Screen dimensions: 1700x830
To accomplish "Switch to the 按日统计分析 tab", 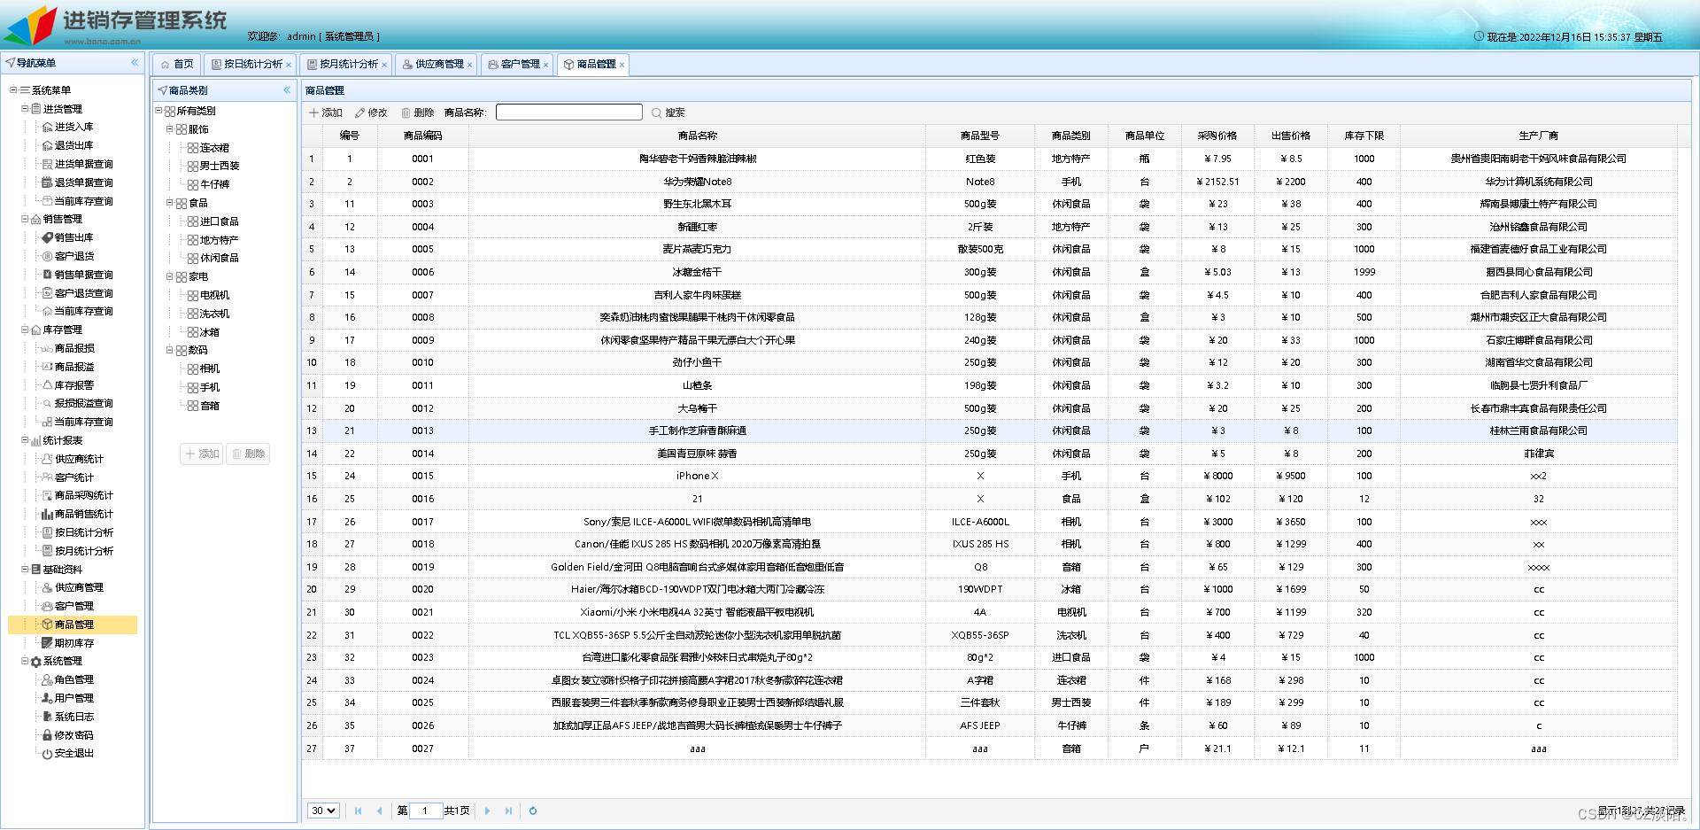I will (251, 64).
